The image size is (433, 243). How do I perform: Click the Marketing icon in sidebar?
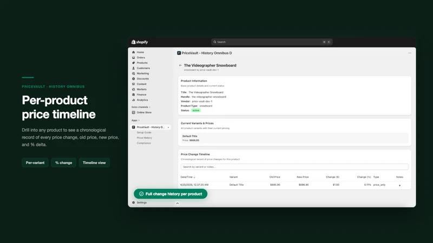pos(133,73)
